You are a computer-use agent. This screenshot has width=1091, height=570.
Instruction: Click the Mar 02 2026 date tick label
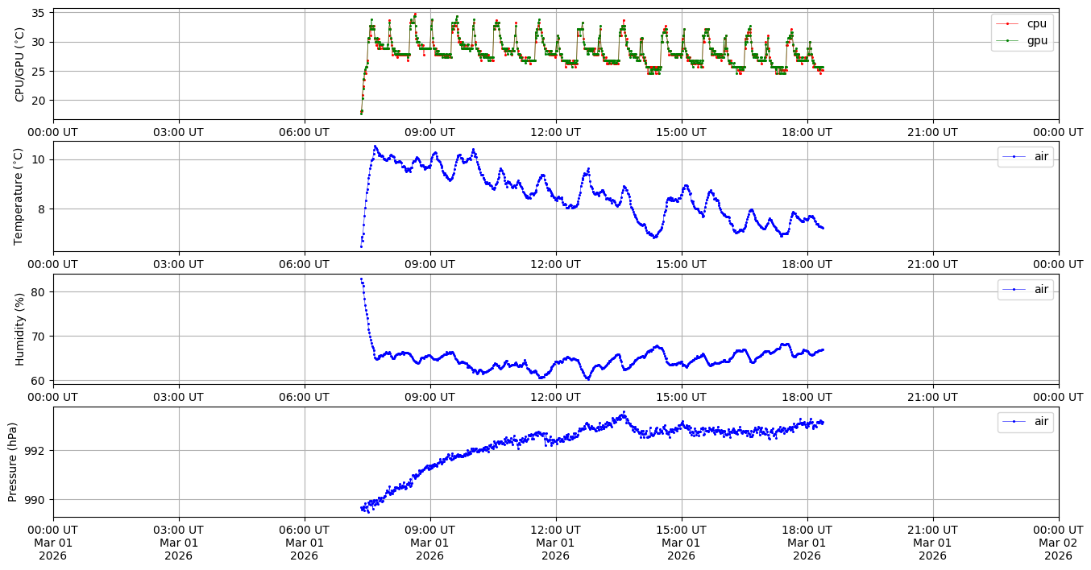tap(1058, 543)
